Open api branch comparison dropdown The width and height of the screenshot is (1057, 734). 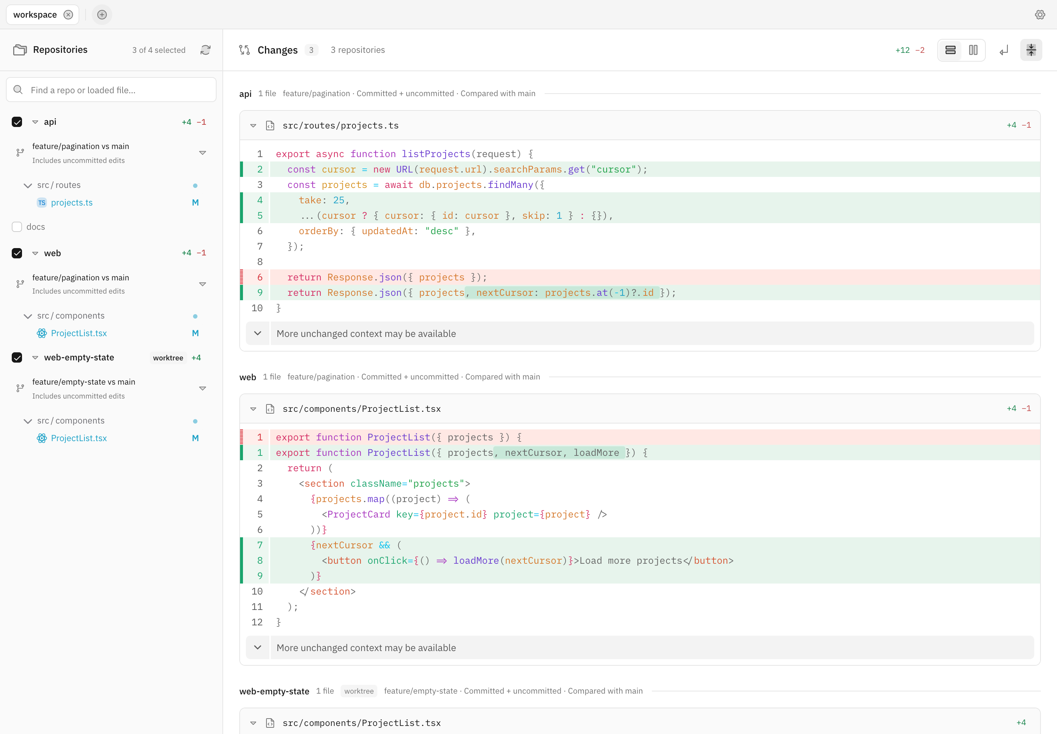(x=202, y=153)
